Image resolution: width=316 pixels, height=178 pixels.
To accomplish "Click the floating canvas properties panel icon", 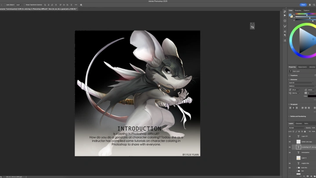I will 252,27.
